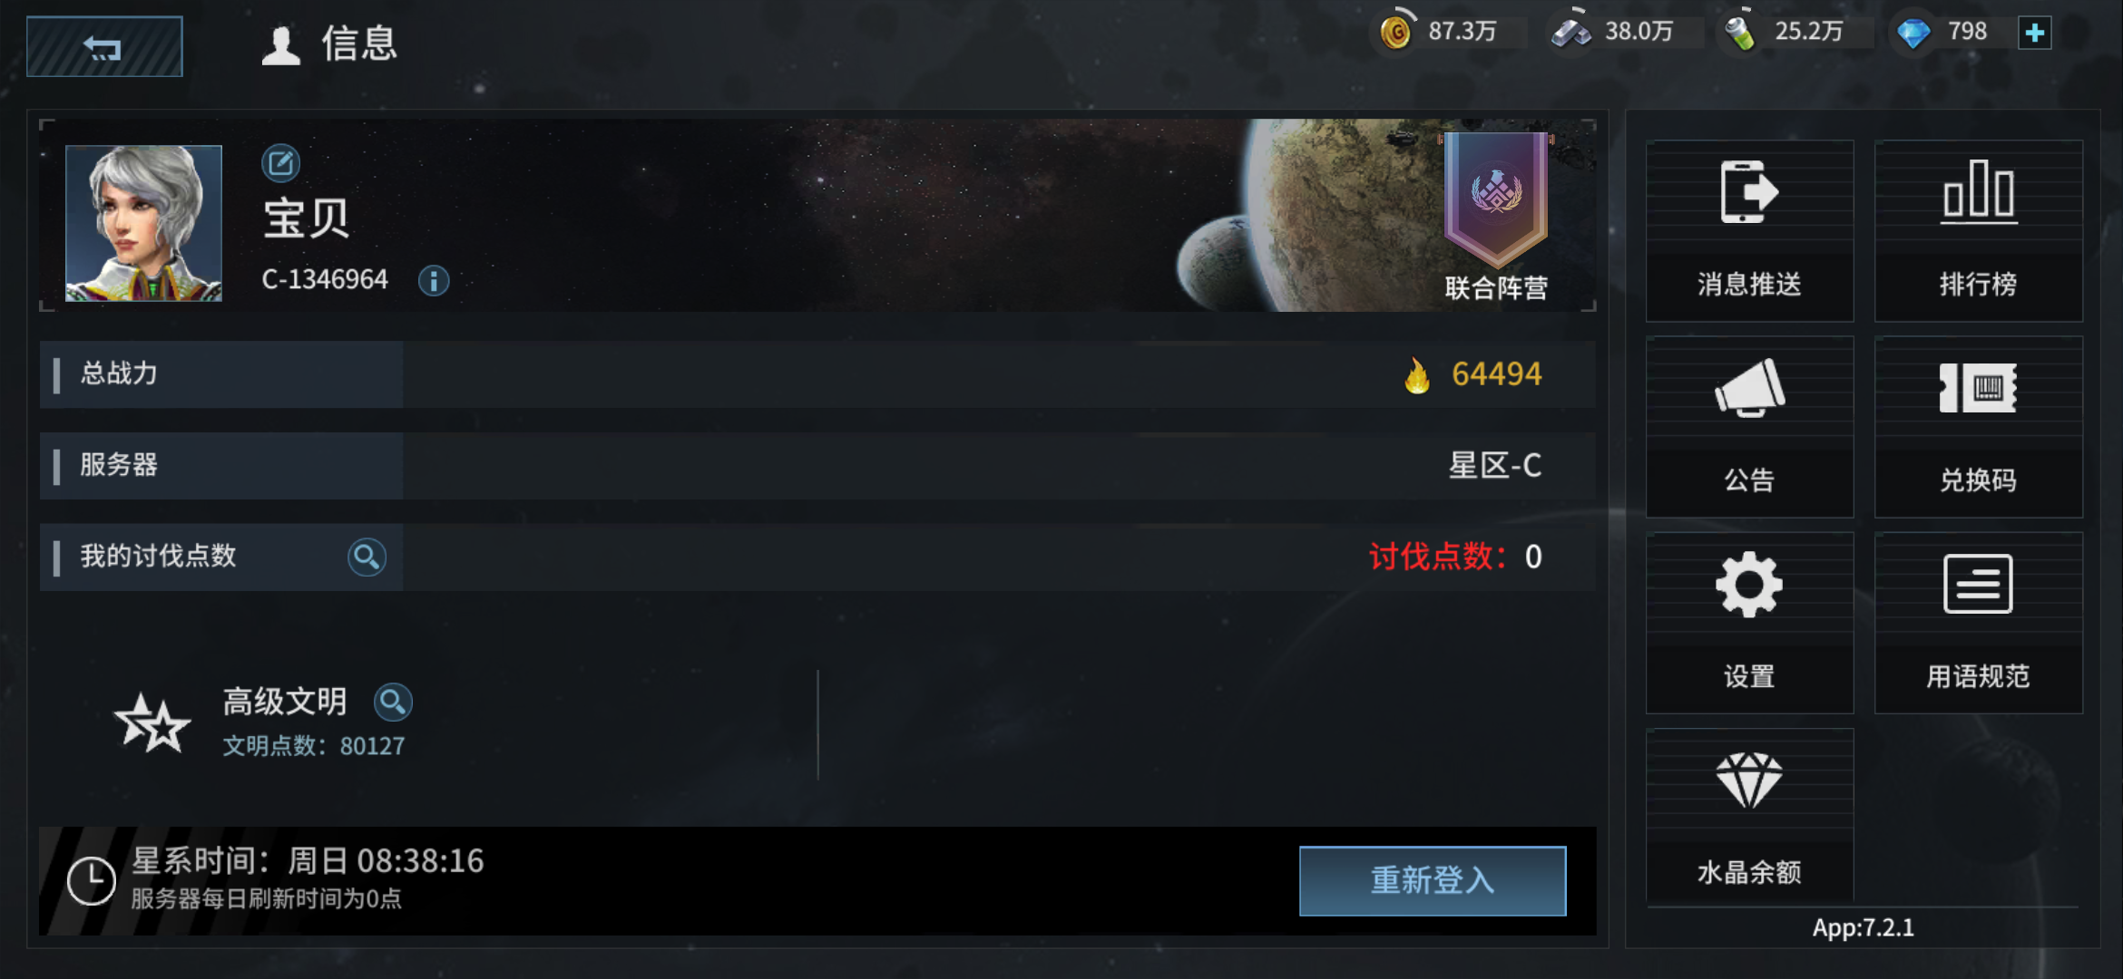Open 用语规范 language rules
The width and height of the screenshot is (2123, 979).
(1979, 623)
